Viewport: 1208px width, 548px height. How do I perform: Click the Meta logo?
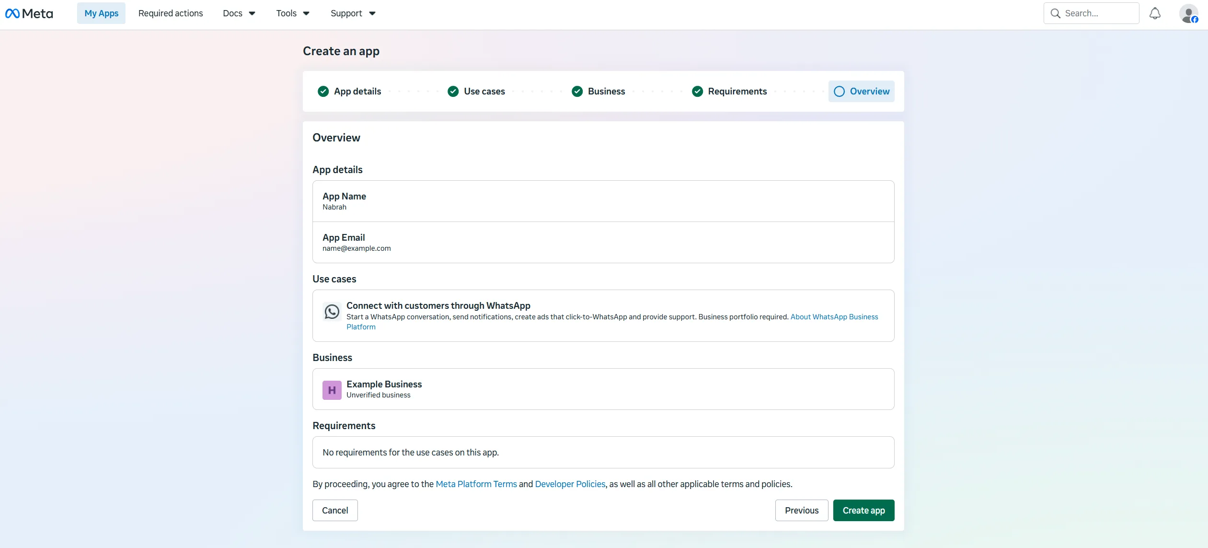(x=29, y=13)
